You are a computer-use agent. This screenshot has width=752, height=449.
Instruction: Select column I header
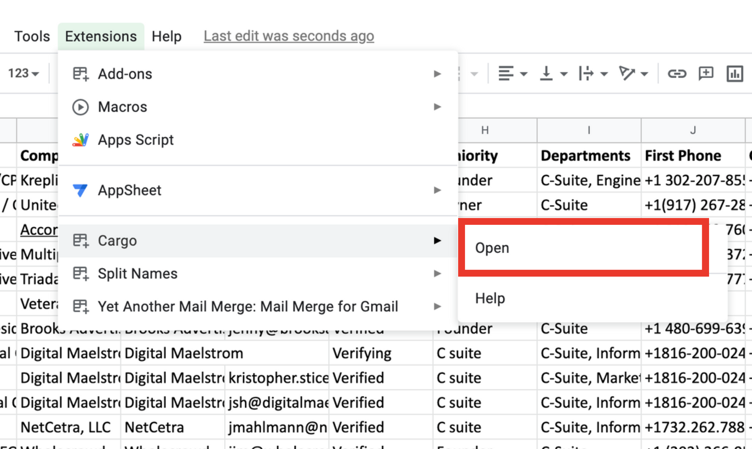click(x=589, y=130)
